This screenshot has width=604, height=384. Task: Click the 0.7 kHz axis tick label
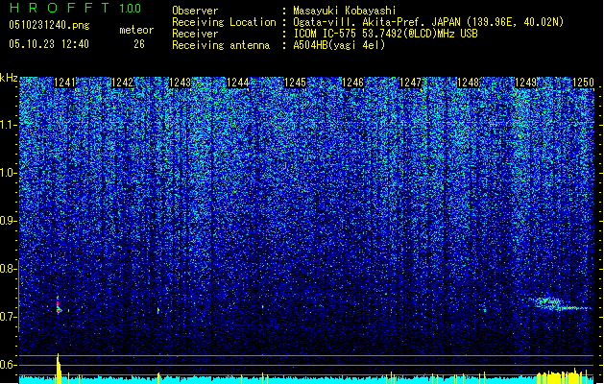(x=8, y=317)
